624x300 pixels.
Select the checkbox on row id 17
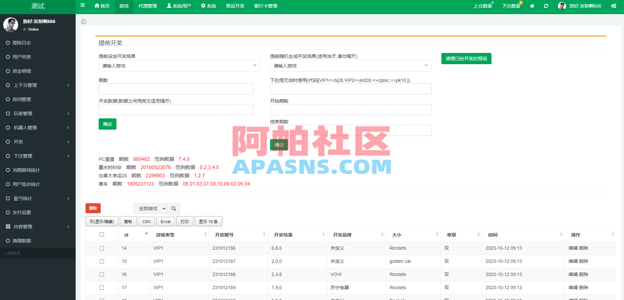click(102, 287)
